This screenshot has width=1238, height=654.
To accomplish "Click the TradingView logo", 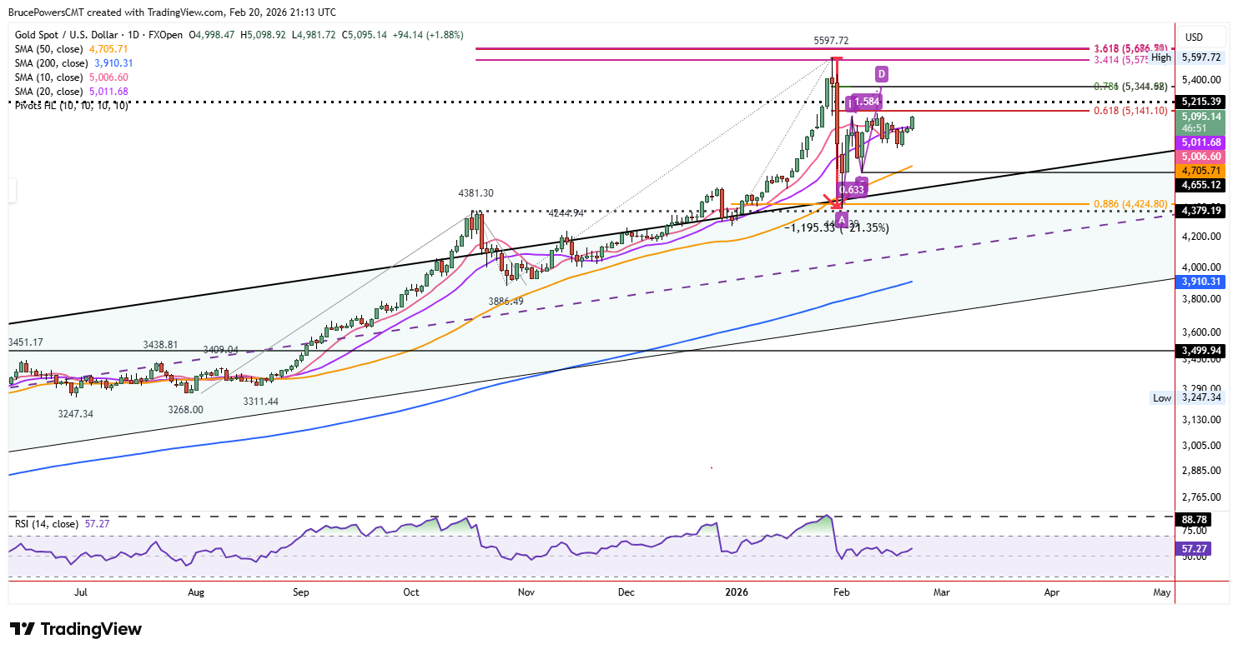I will (x=75, y=629).
